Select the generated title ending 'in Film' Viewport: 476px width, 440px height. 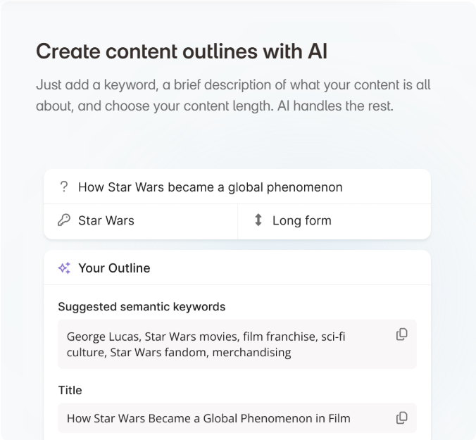point(208,418)
